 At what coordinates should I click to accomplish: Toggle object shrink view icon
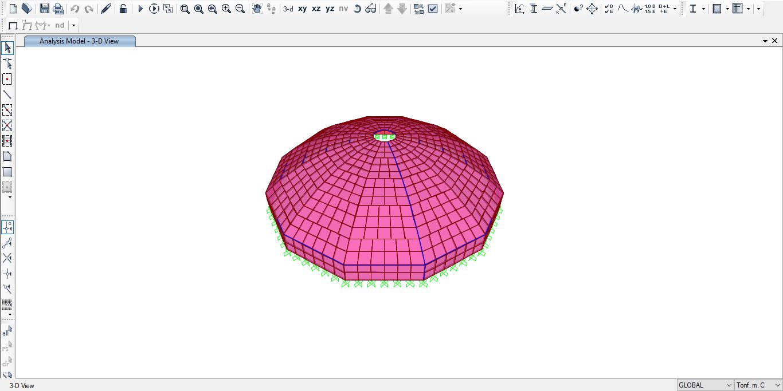(x=419, y=9)
